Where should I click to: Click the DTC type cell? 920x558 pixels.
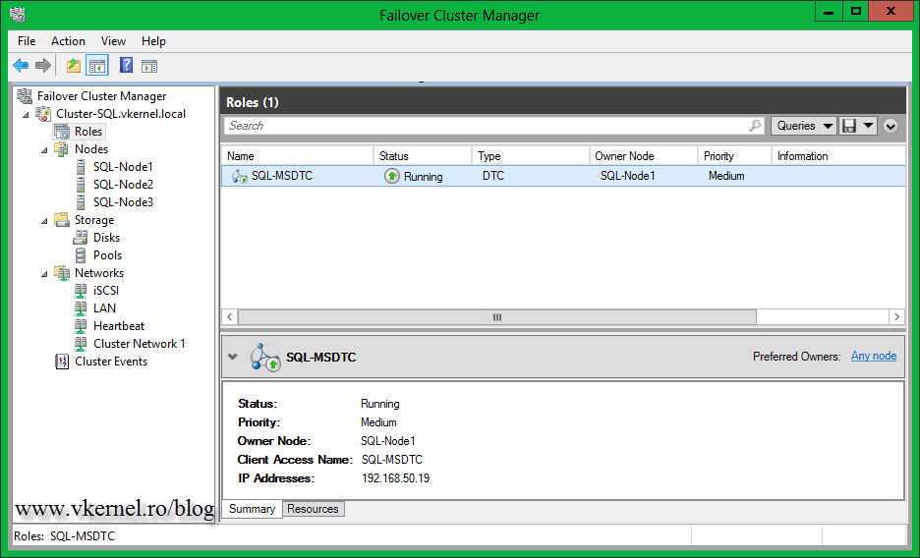click(492, 176)
